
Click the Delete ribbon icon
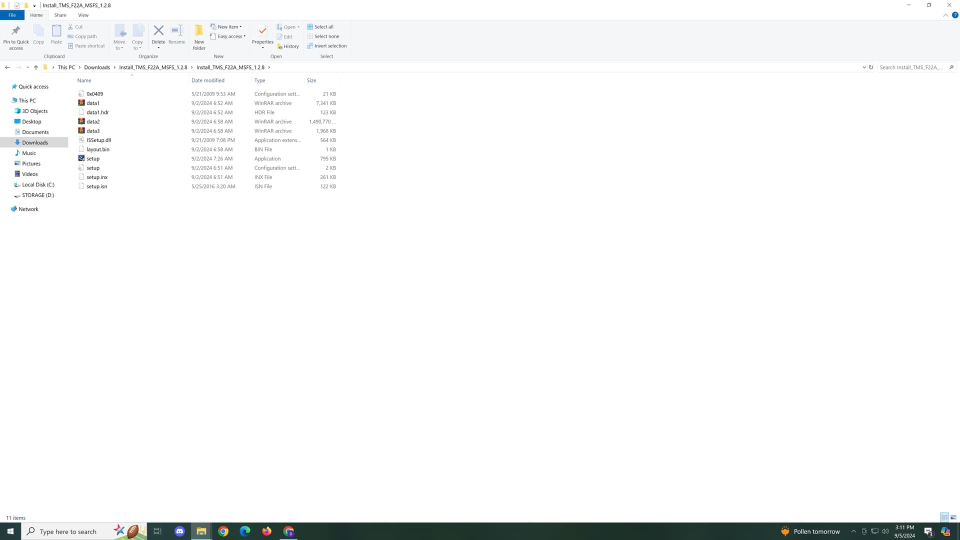(x=158, y=31)
